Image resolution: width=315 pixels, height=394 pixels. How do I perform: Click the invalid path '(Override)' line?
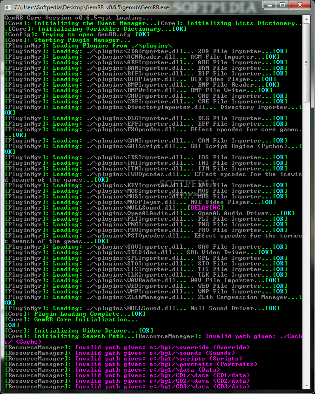pyautogui.click(x=127, y=347)
